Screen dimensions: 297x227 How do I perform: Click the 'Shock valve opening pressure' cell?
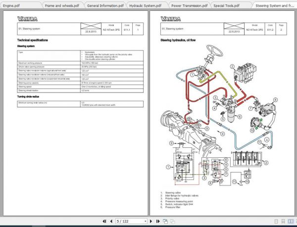pos(49,67)
